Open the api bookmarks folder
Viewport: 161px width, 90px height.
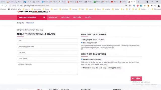[135, 9]
